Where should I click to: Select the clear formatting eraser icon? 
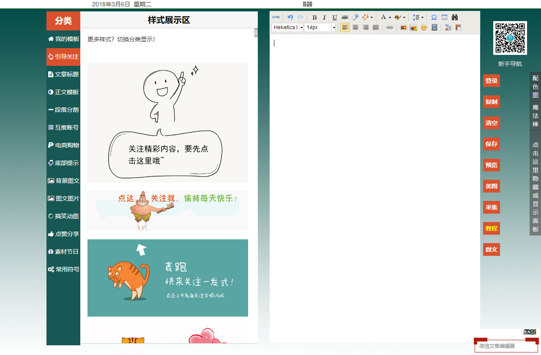(x=355, y=17)
